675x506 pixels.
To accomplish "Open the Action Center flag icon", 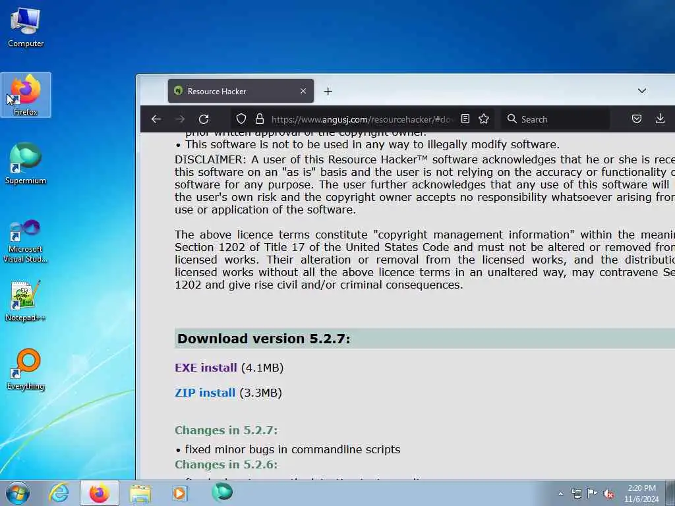I will click(x=593, y=494).
